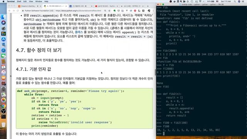This screenshot has width=247, height=139.
Task: Click the docs.python.org address bar
Action: click(x=63, y=11)
